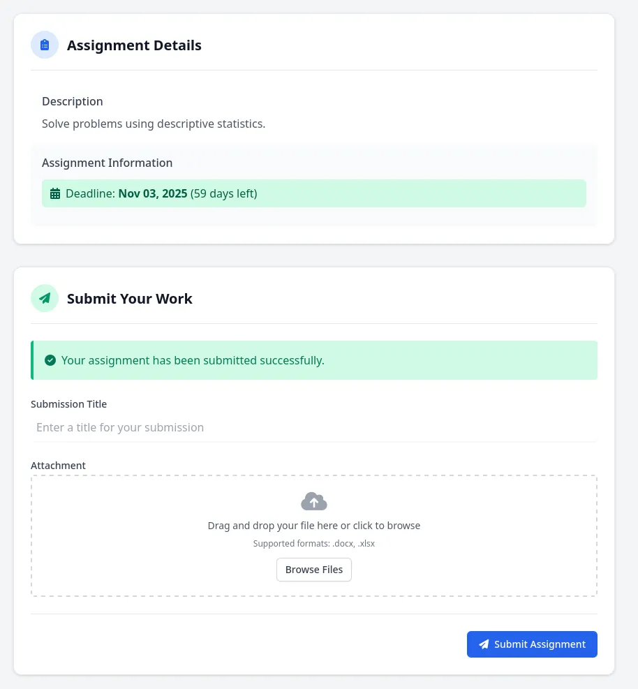Click the paper plane icon beside Submit Your Work
638x689 pixels.
(x=45, y=299)
